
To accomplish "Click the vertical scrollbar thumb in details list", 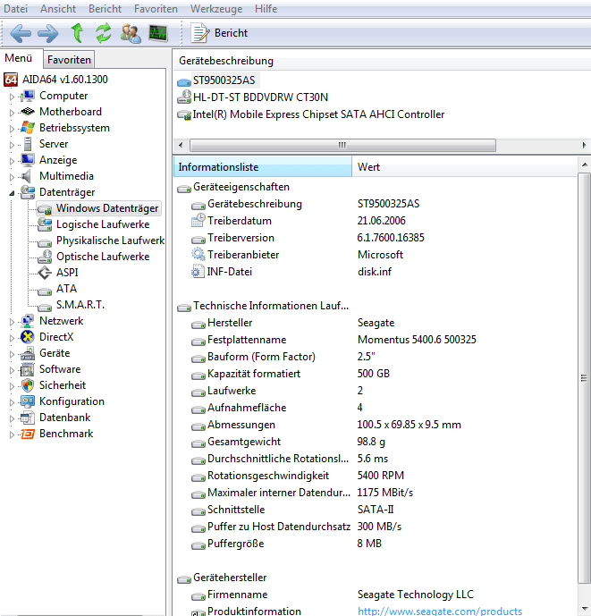I will (584, 378).
